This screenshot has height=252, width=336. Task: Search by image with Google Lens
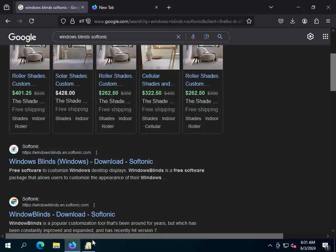(x=206, y=37)
